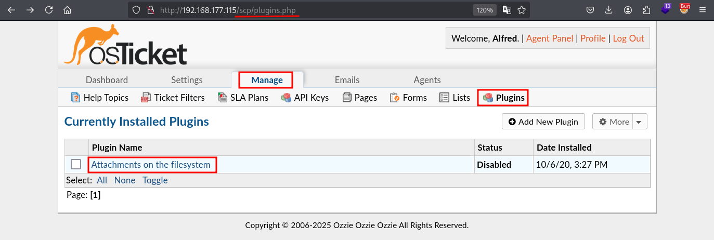Open the extensions puzzle icon

pos(647,10)
